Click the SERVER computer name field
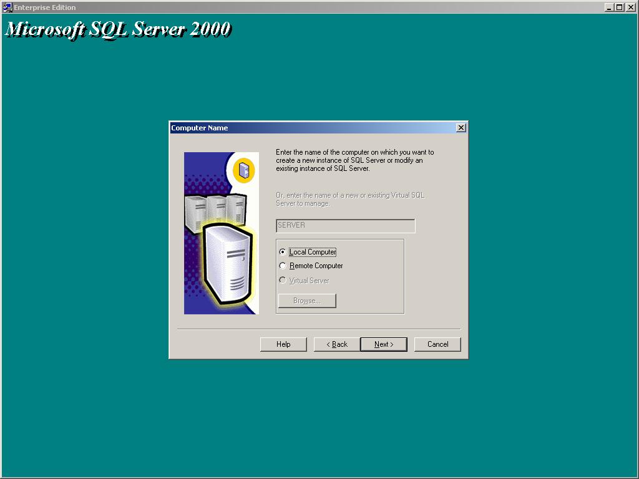Screen dimensions: 639x479 346,226
